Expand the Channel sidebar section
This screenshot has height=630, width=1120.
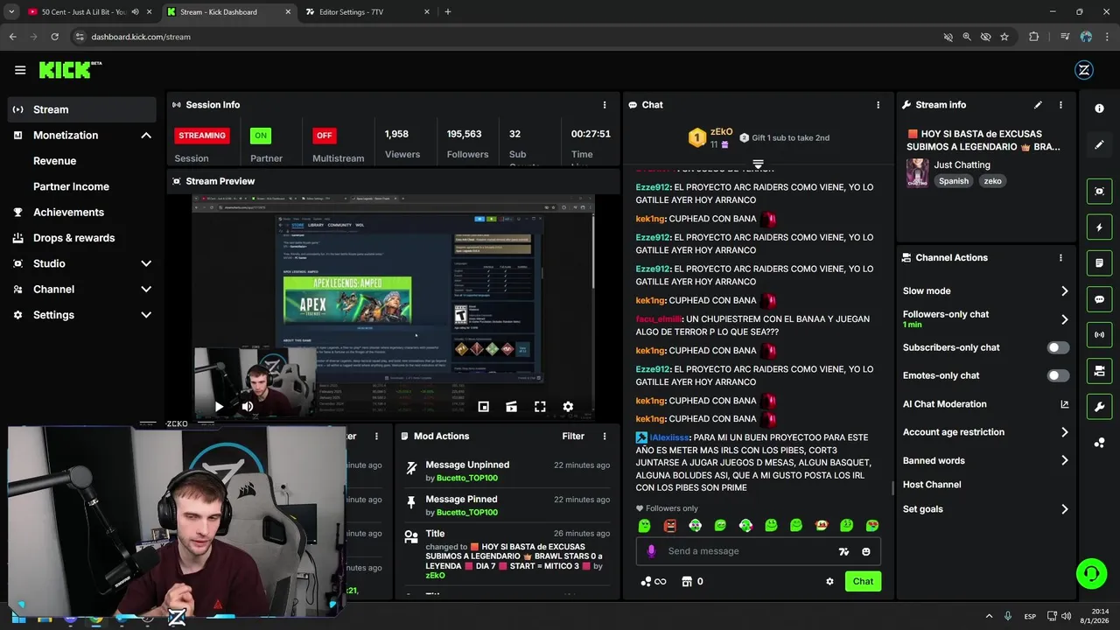click(146, 290)
